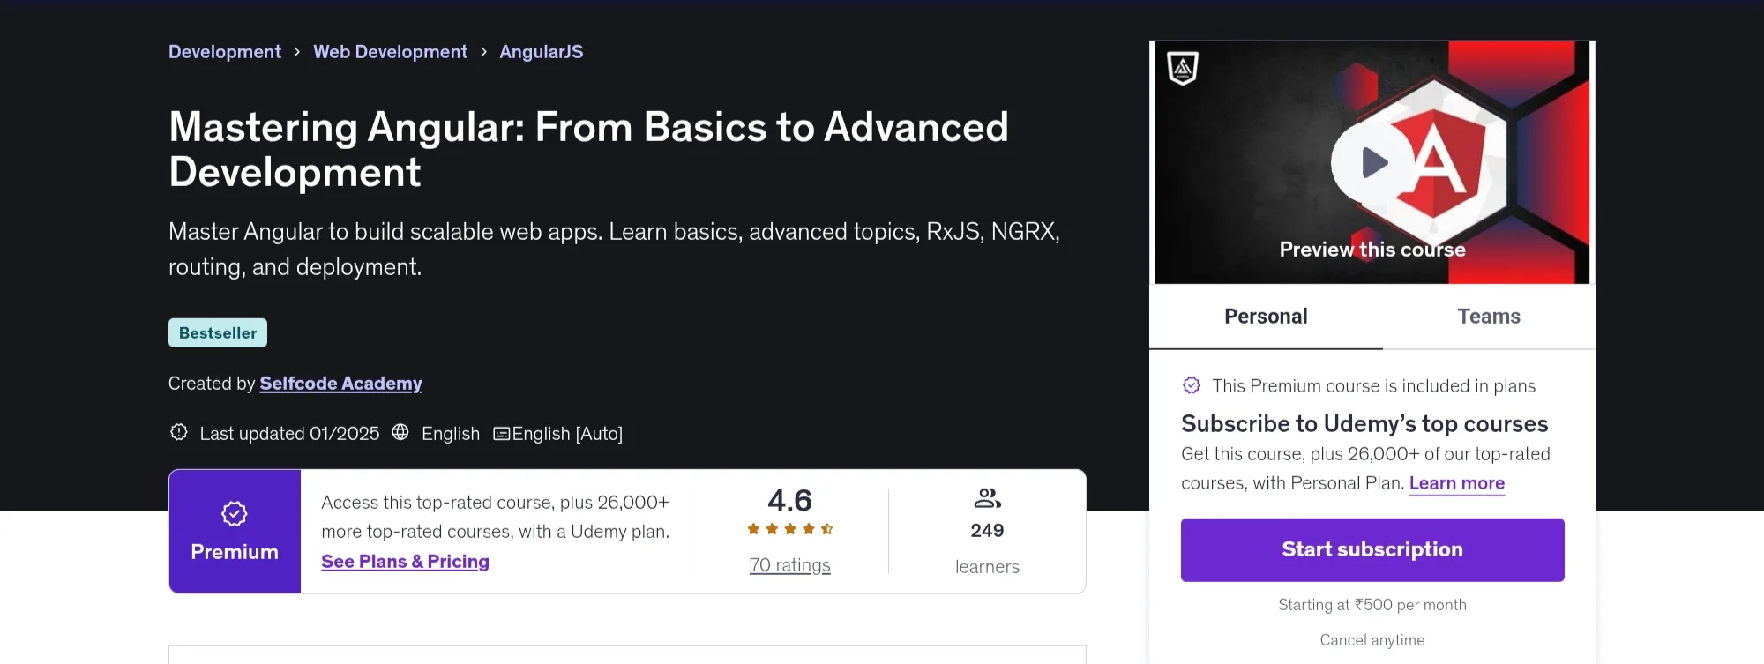Click the globe language icon
1764x664 pixels.
tap(400, 432)
